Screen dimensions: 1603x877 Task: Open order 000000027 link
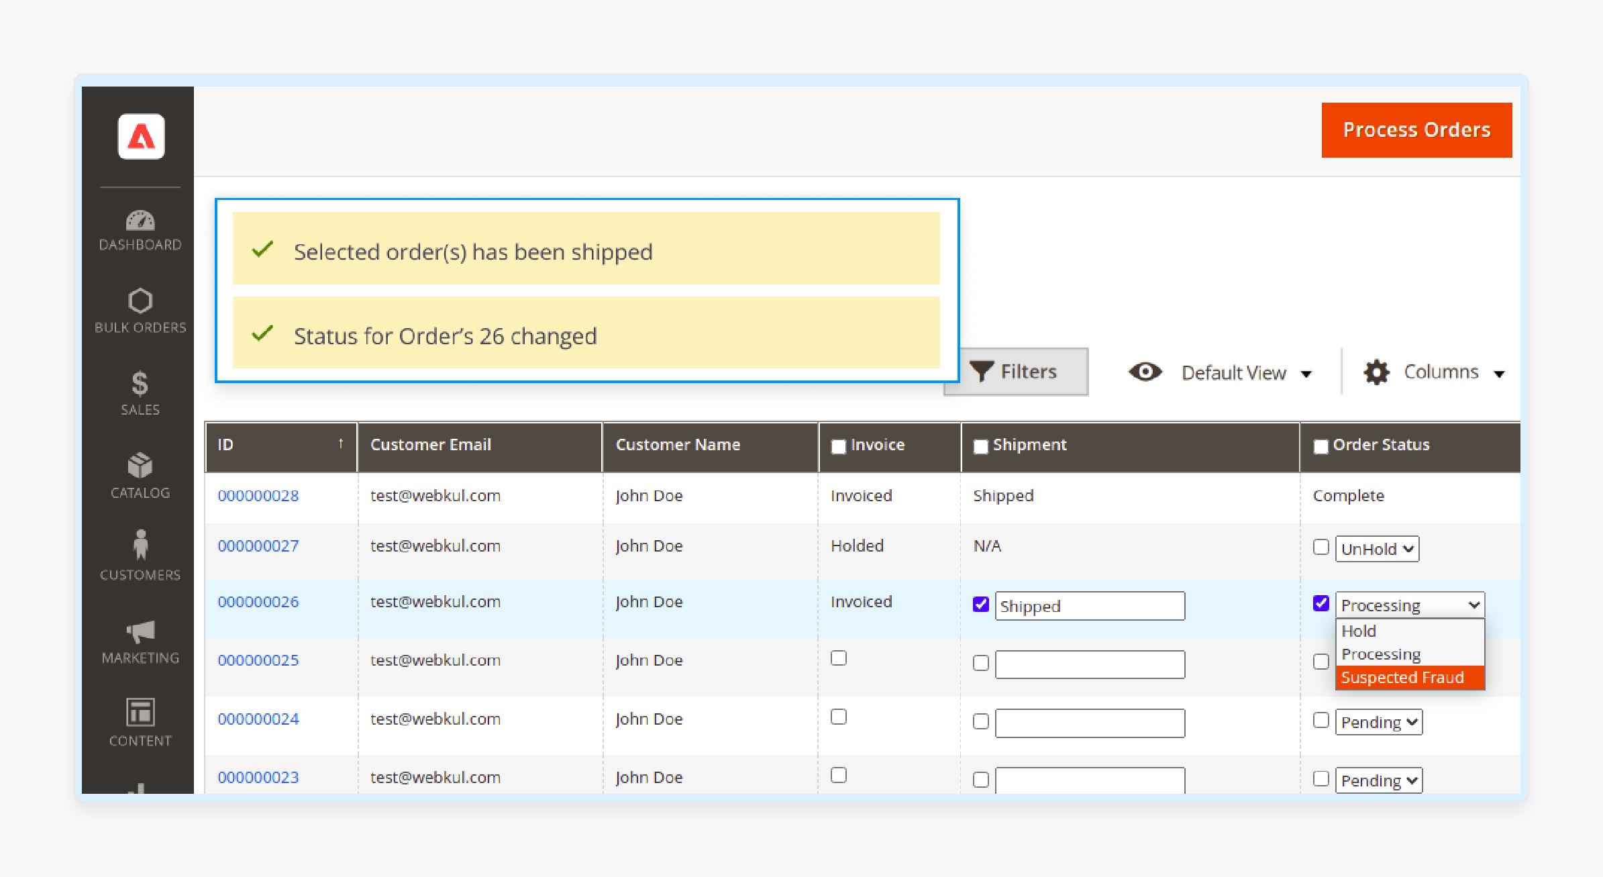[x=258, y=546]
